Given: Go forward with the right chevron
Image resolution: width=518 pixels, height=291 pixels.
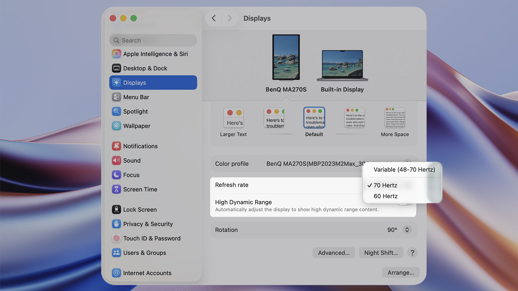Looking at the screenshot, I should (230, 18).
